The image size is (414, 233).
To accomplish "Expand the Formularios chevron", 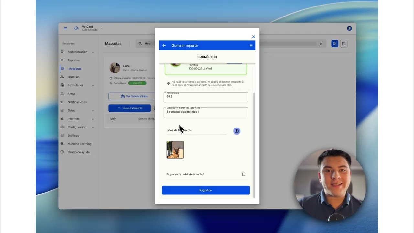I will click(x=93, y=86).
